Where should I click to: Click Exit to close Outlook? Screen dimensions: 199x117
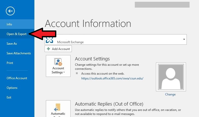tap(9, 97)
